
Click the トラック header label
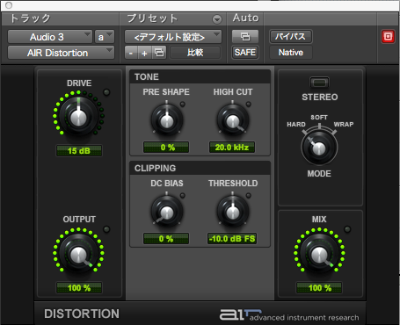pyautogui.click(x=30, y=18)
